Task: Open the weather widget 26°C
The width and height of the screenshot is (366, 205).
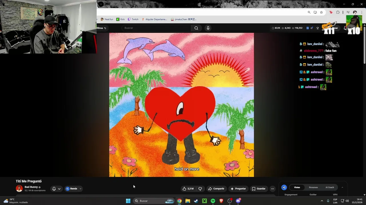Action: tap(16, 201)
